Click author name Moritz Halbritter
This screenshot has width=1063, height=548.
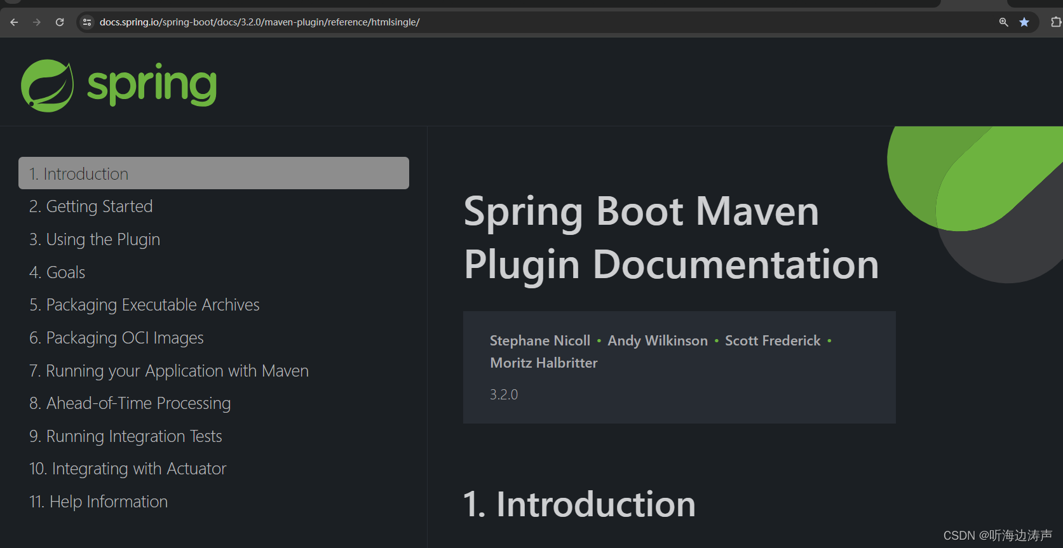point(544,363)
